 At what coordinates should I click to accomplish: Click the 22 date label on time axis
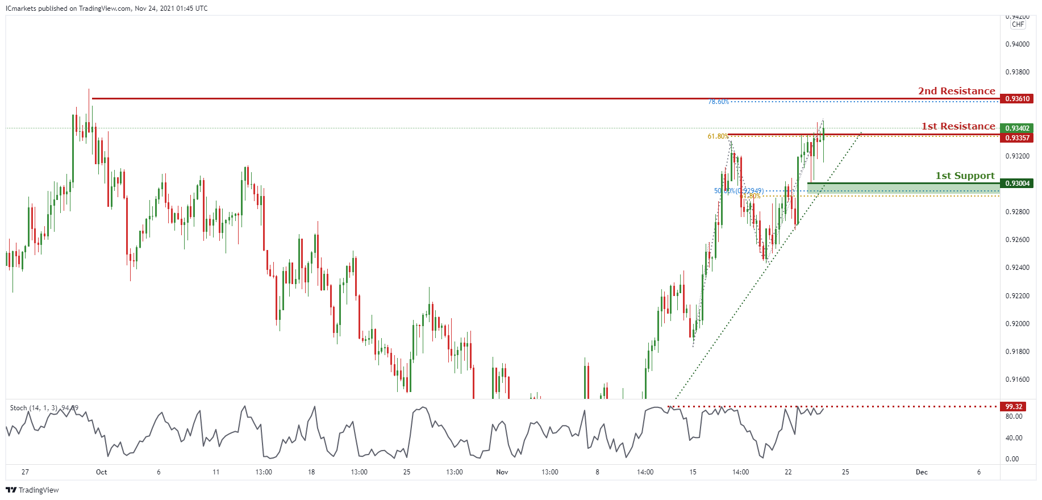(x=788, y=472)
